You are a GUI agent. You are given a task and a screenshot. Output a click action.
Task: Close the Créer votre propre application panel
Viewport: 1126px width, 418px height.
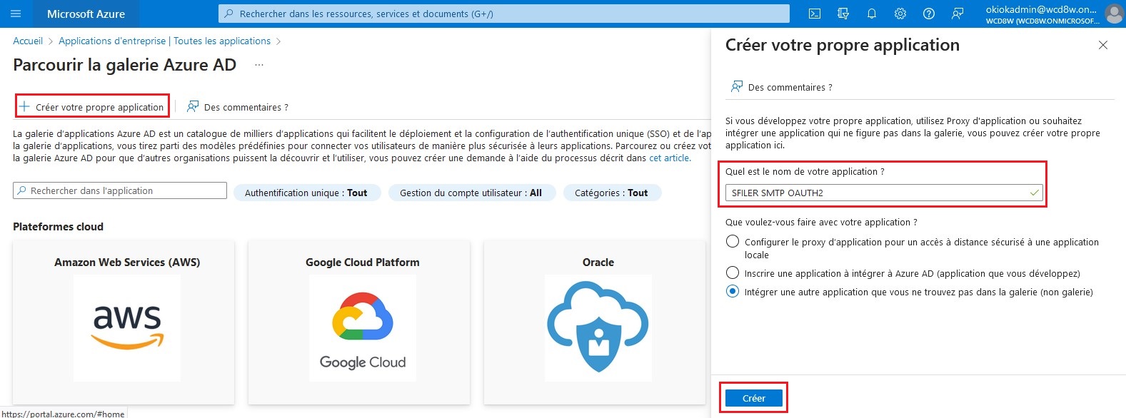point(1103,45)
